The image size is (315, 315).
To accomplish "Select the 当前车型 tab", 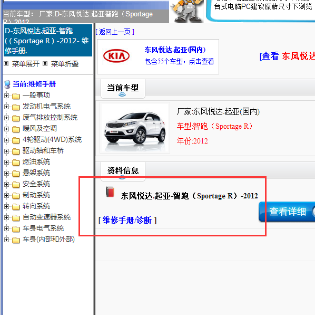I will (x=123, y=89).
